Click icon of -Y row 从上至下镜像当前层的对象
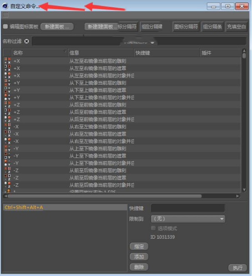 (7, 163)
